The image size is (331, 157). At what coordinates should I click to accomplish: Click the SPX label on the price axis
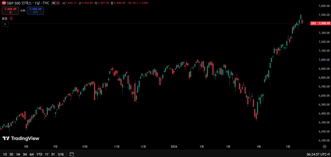point(313,23)
